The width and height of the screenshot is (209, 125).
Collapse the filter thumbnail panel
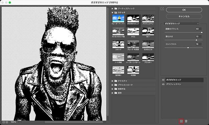162,8
